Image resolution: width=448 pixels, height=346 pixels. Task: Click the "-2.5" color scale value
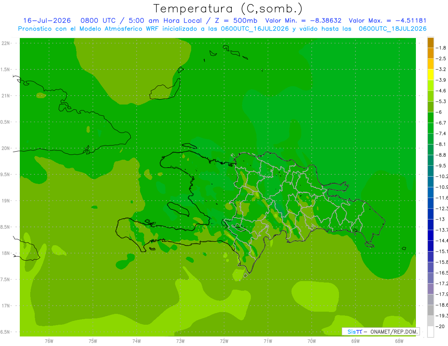[441, 59]
